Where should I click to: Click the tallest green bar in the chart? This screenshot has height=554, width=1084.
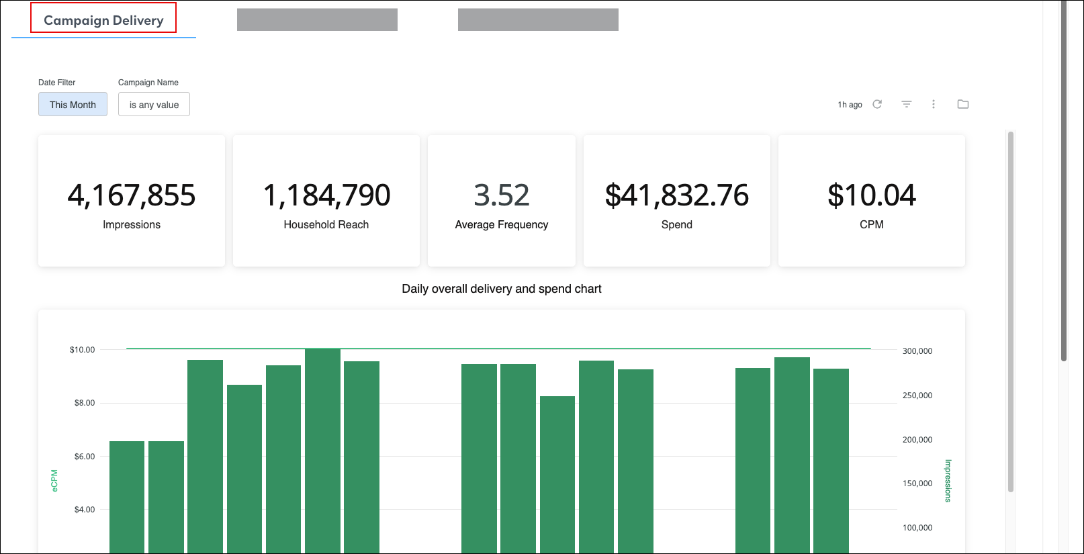tap(322, 451)
